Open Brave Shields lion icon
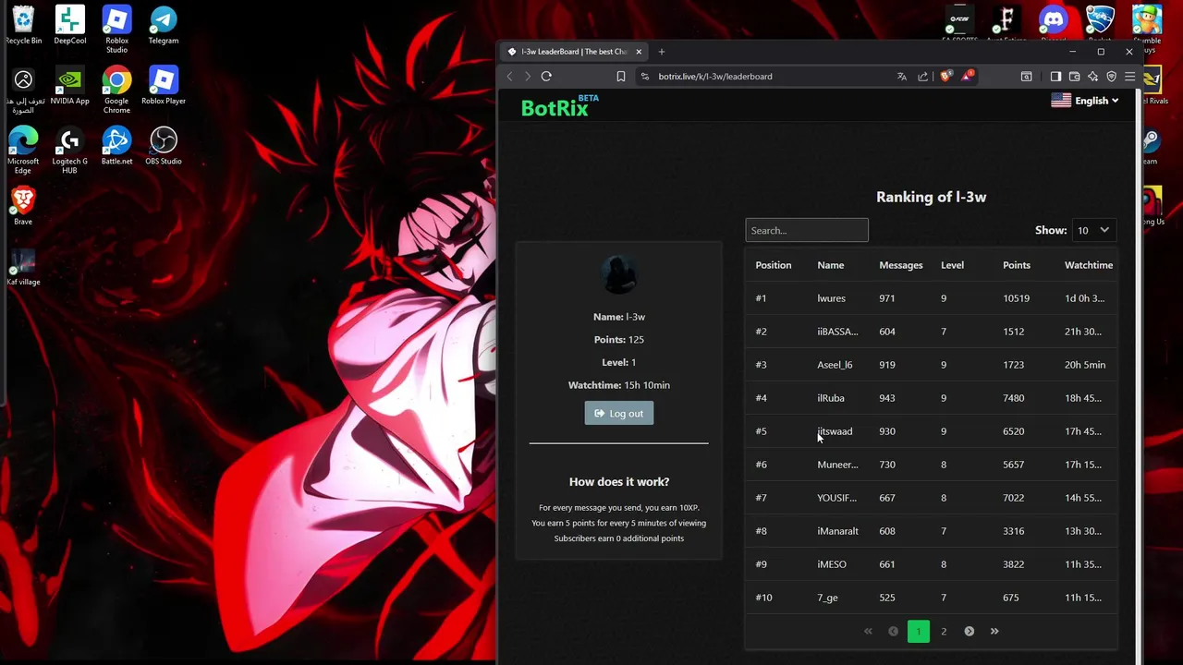This screenshot has height=665, width=1183. coord(945,77)
